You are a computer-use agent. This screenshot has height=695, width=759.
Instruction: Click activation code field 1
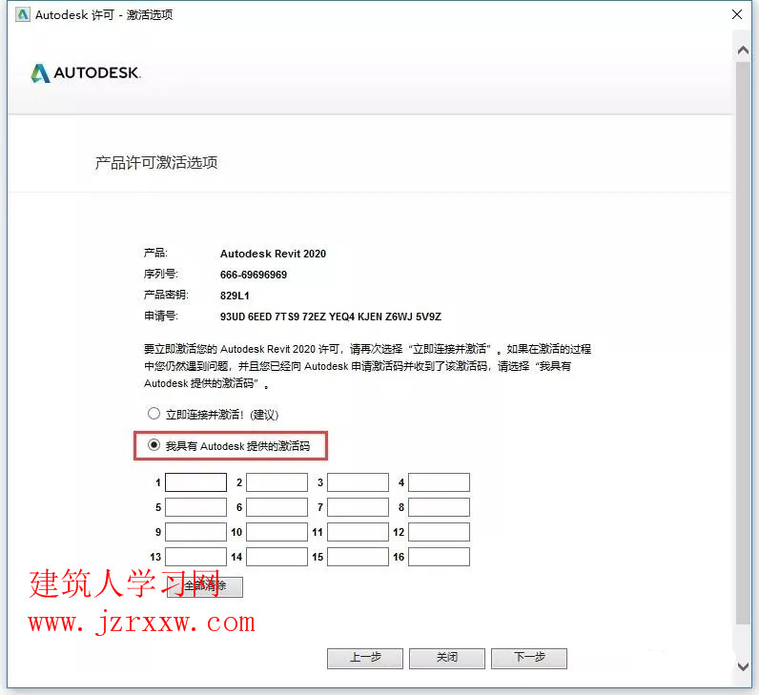pyautogui.click(x=195, y=482)
